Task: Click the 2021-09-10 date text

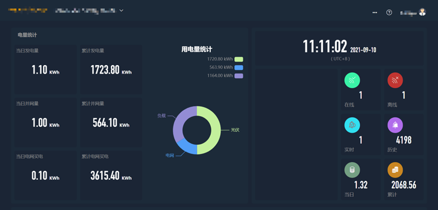Action: (x=363, y=50)
